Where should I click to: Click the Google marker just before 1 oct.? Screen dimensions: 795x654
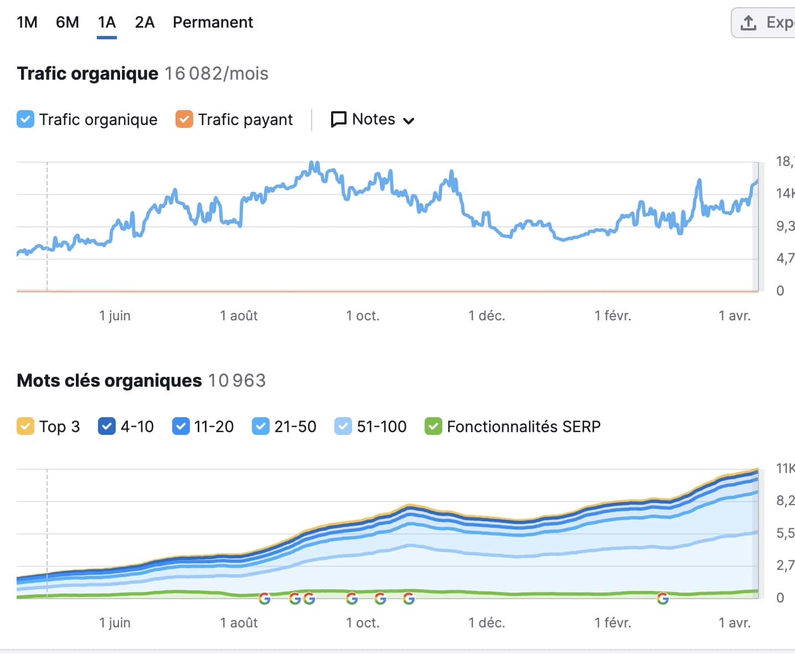pyautogui.click(x=352, y=598)
